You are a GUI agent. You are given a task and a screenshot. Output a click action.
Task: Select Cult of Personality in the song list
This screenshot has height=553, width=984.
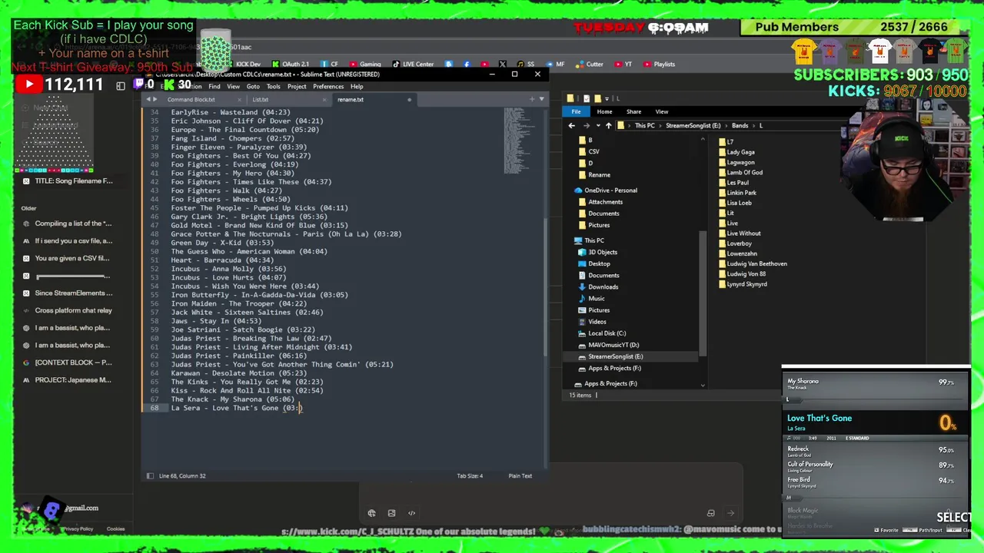point(873,466)
